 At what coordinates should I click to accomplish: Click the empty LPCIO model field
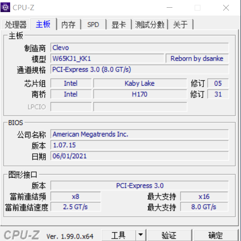click(140, 107)
